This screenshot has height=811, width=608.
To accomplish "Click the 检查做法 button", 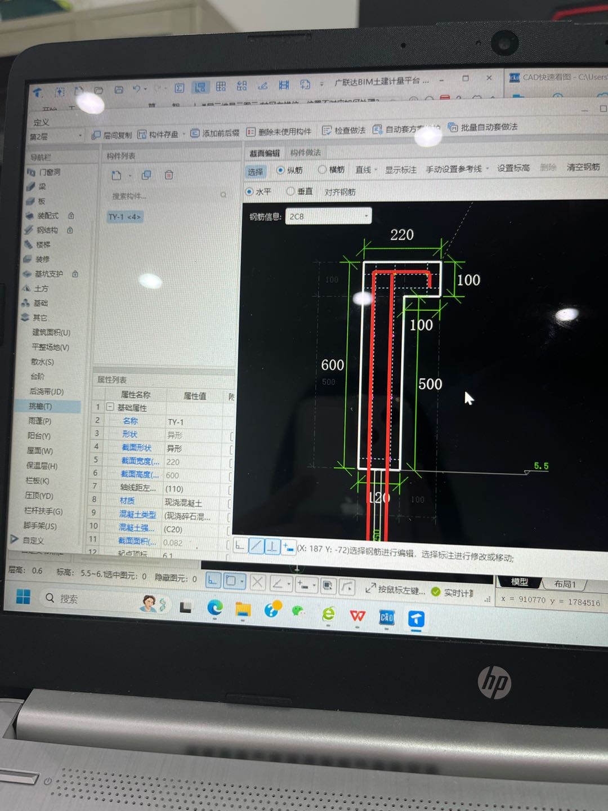I will 344,131.
